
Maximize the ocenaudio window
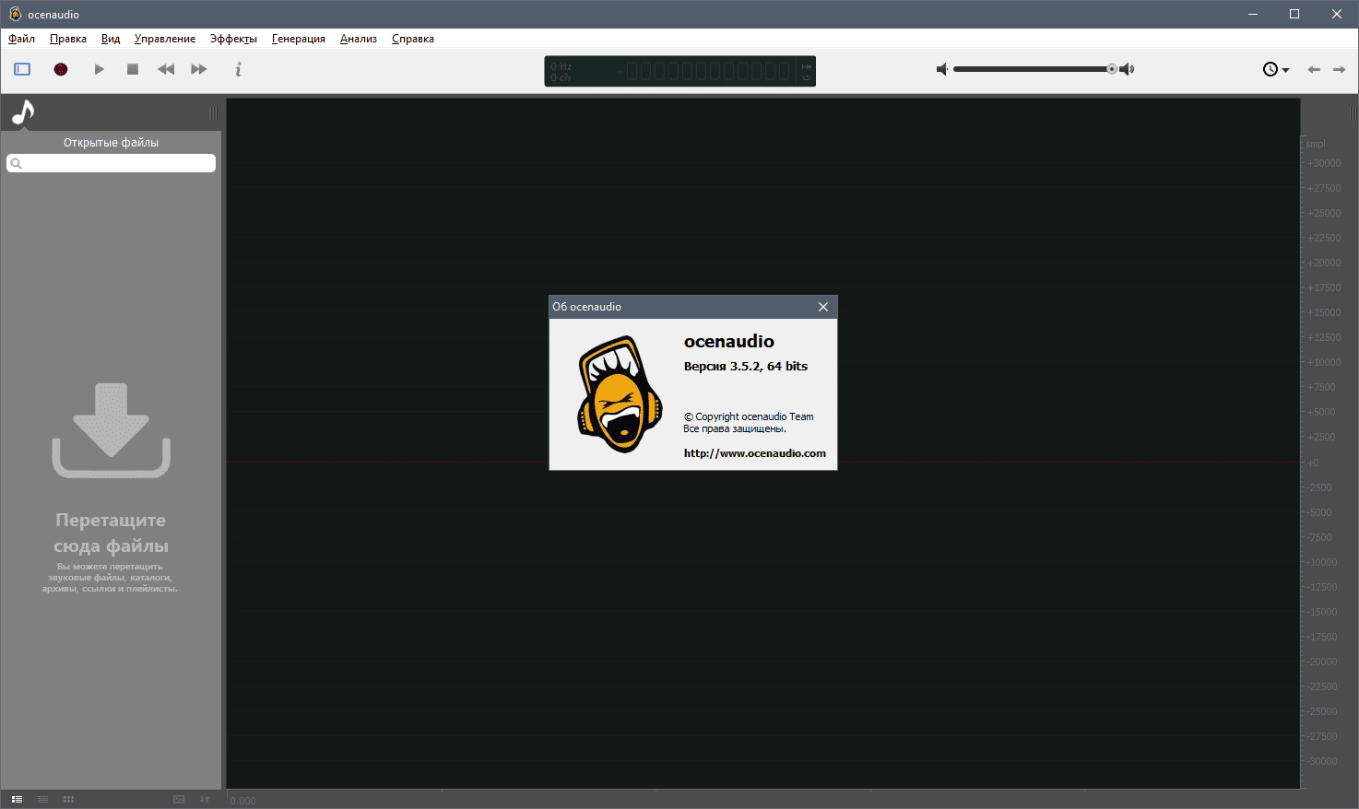tap(1294, 14)
